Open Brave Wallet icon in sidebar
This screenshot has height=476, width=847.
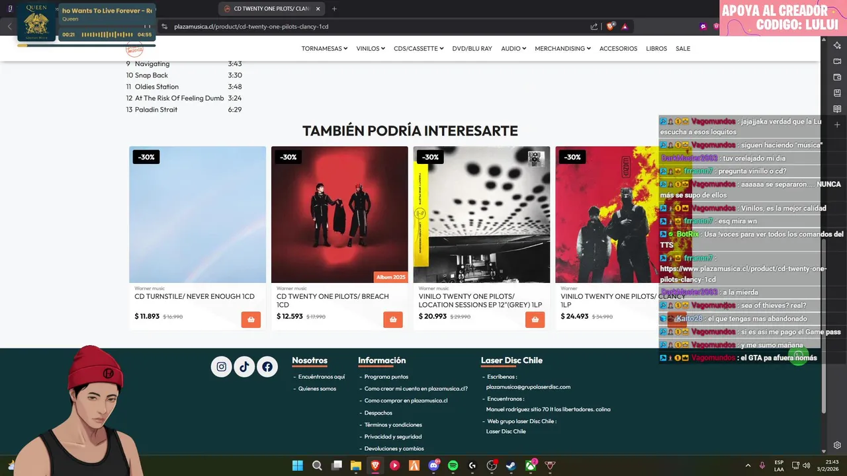pyautogui.click(x=837, y=77)
